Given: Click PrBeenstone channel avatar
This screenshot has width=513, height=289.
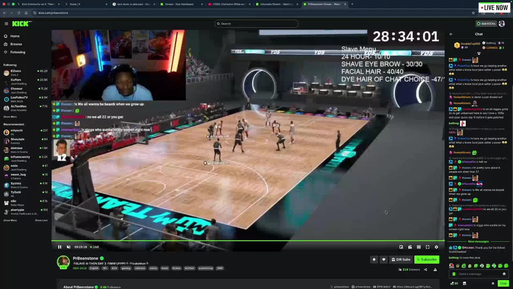Looking at the screenshot, I should (63, 262).
